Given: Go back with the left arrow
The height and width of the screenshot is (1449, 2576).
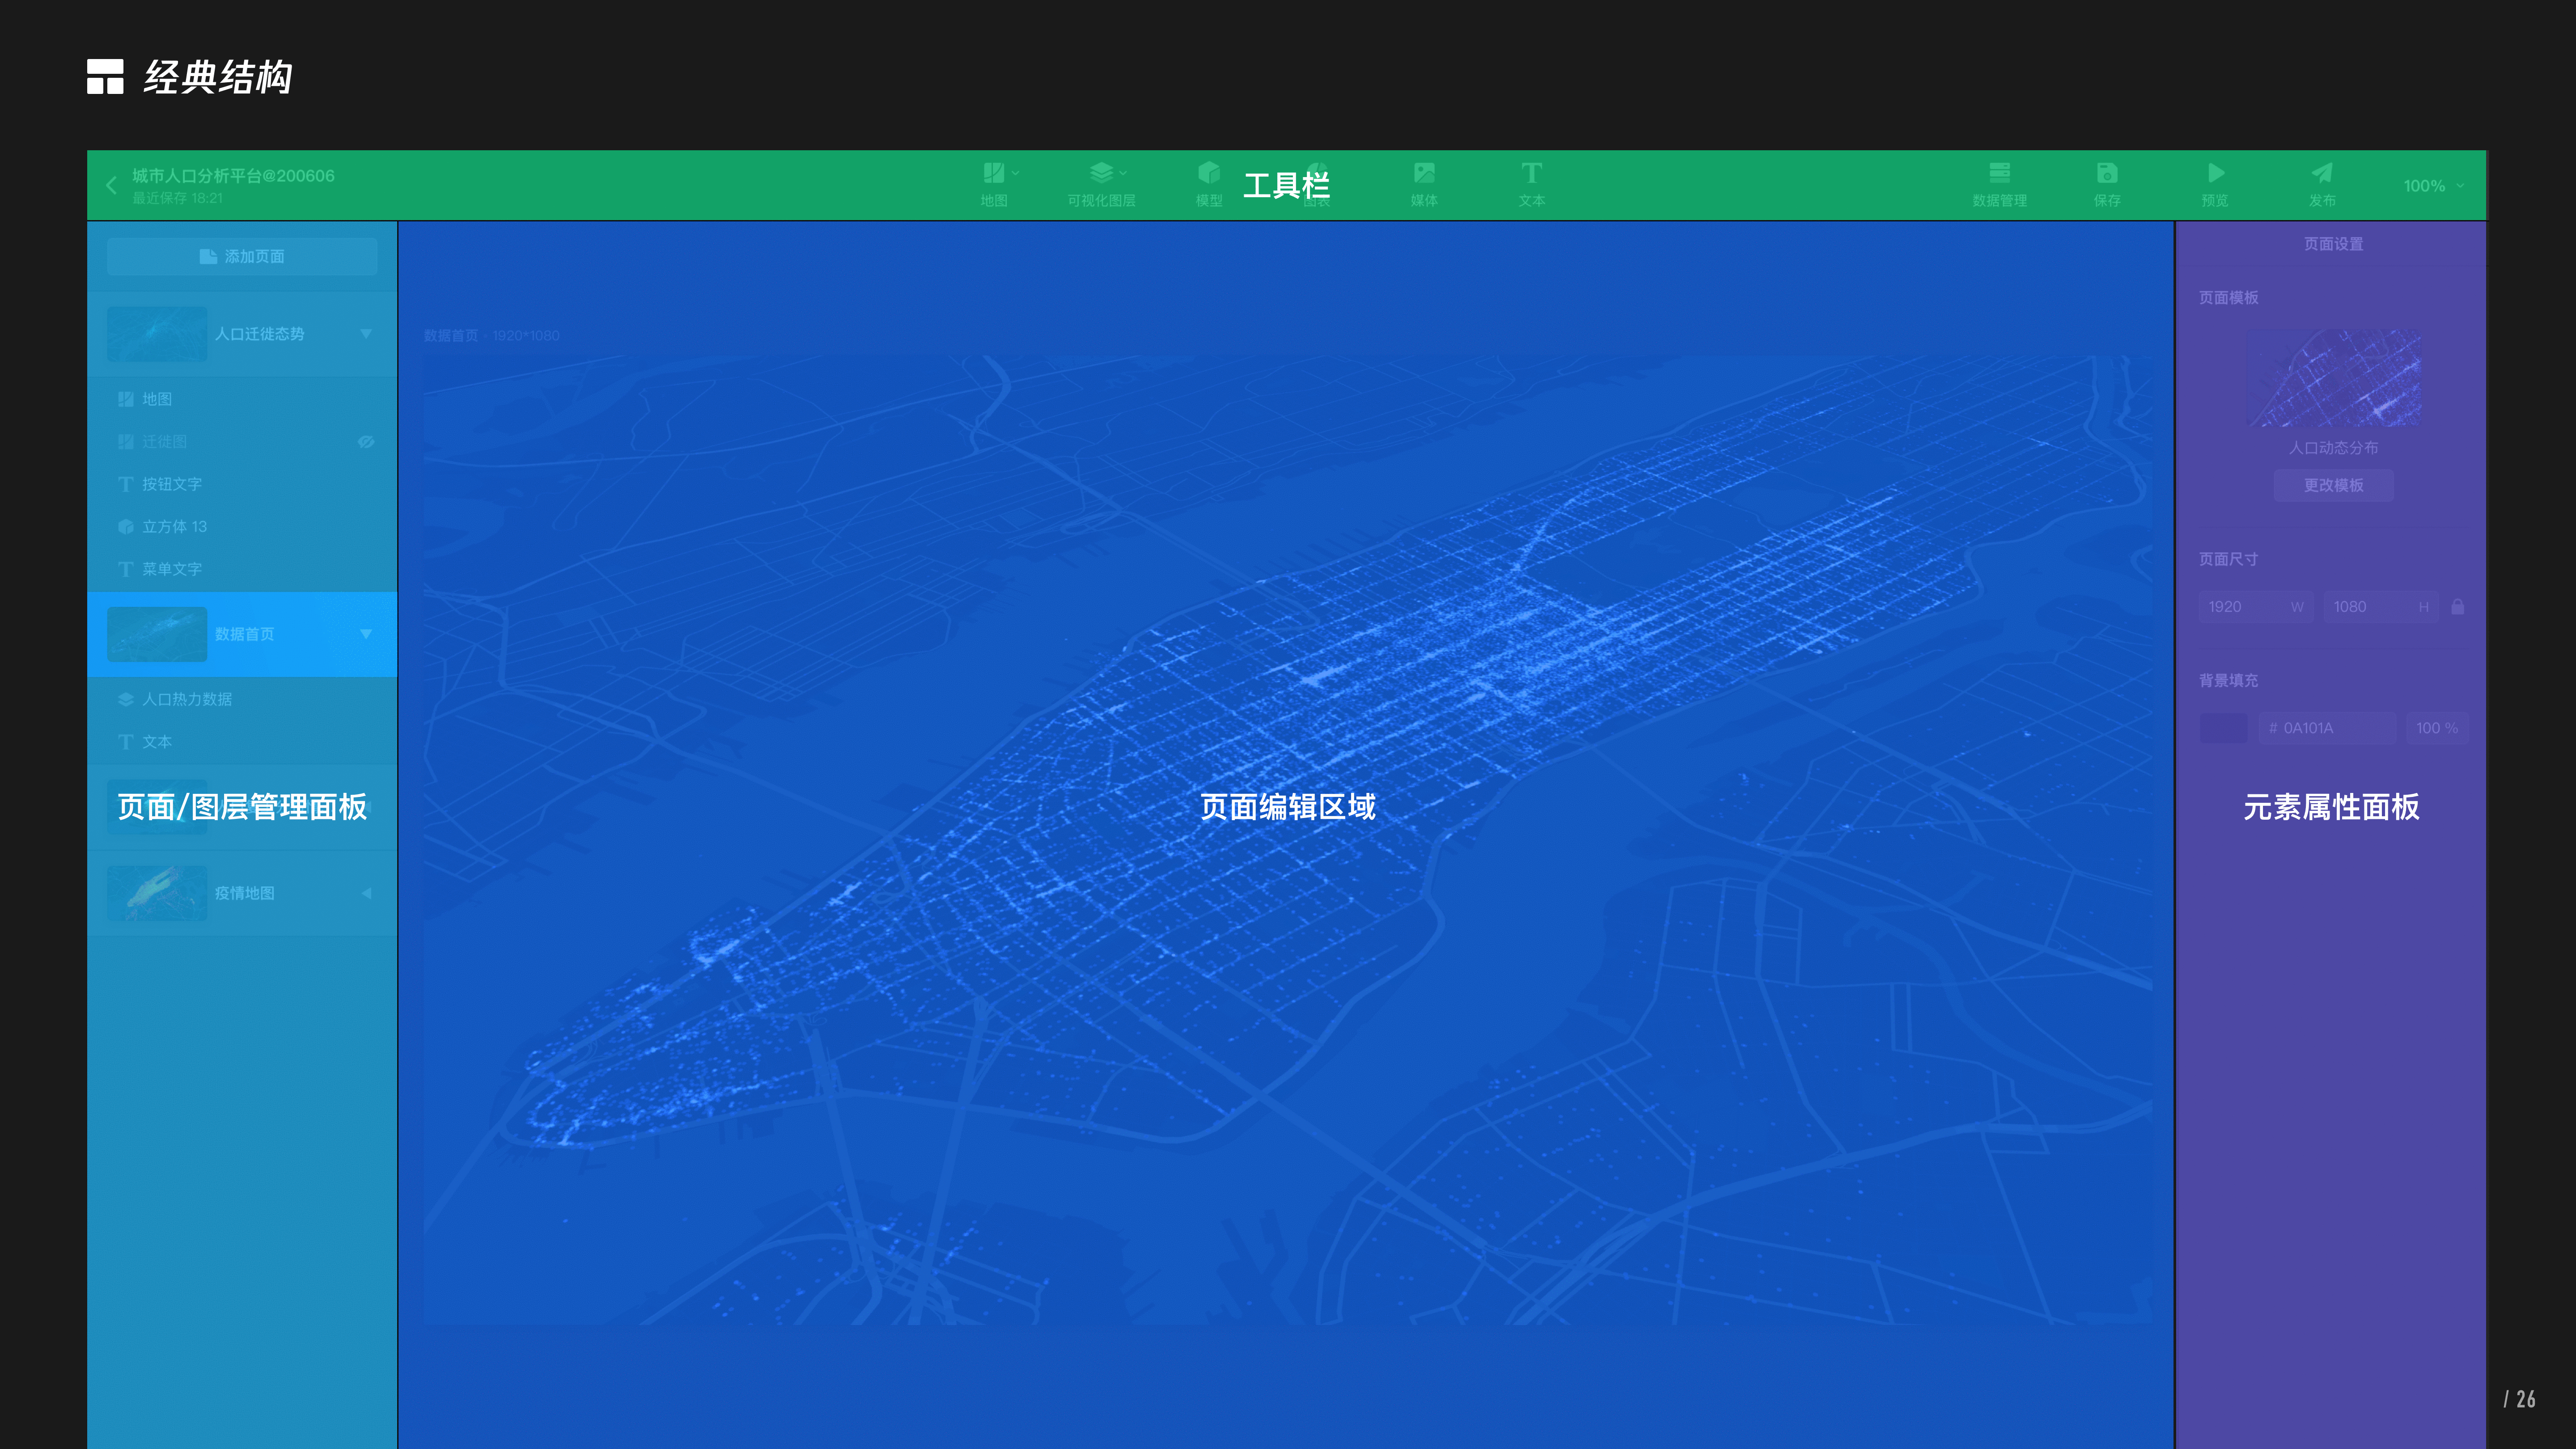Looking at the screenshot, I should coord(112,185).
